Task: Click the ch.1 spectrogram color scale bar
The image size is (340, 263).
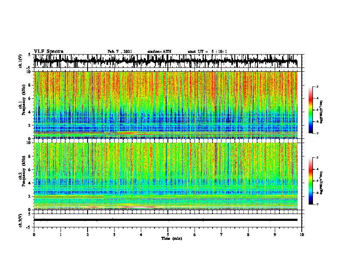Action: pos(311,110)
